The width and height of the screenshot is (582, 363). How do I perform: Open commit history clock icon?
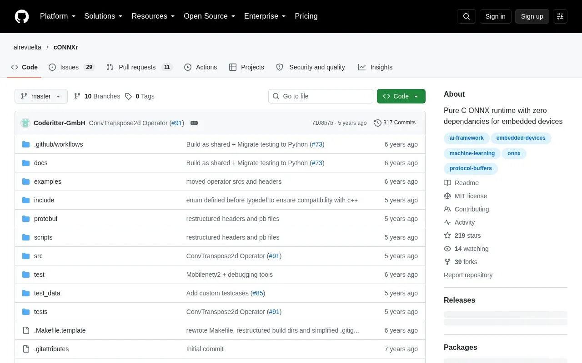click(377, 123)
